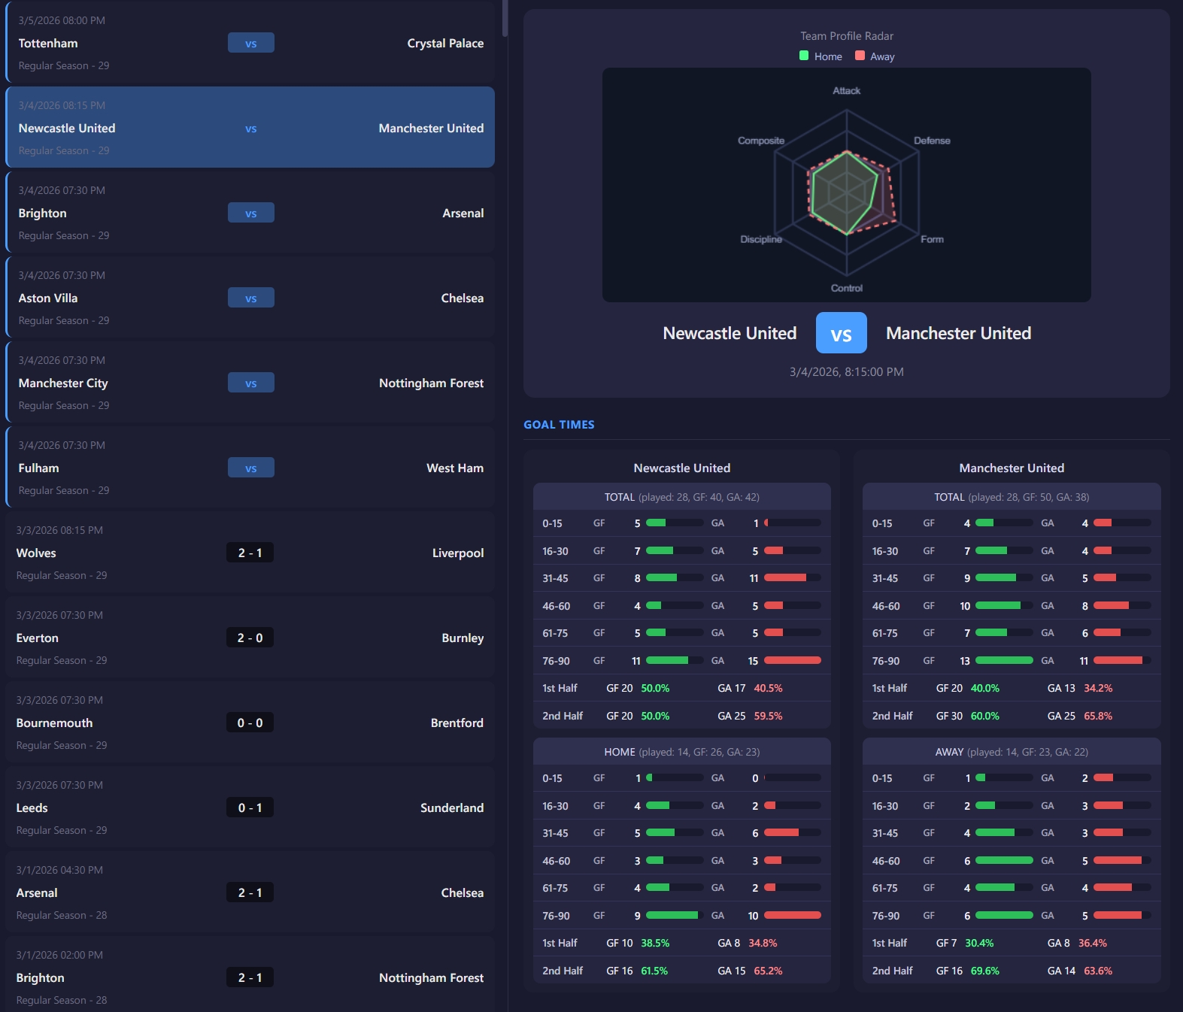Click the vs badge for Manchester City vs Nottingham Forest
Screen dimensions: 1183x1012
[x=251, y=383]
